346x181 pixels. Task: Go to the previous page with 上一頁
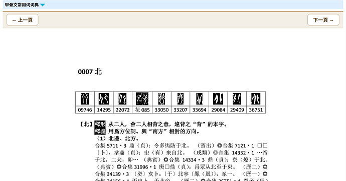(23, 20)
